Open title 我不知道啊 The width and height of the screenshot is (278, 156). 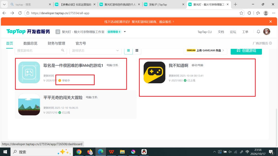[178, 66]
